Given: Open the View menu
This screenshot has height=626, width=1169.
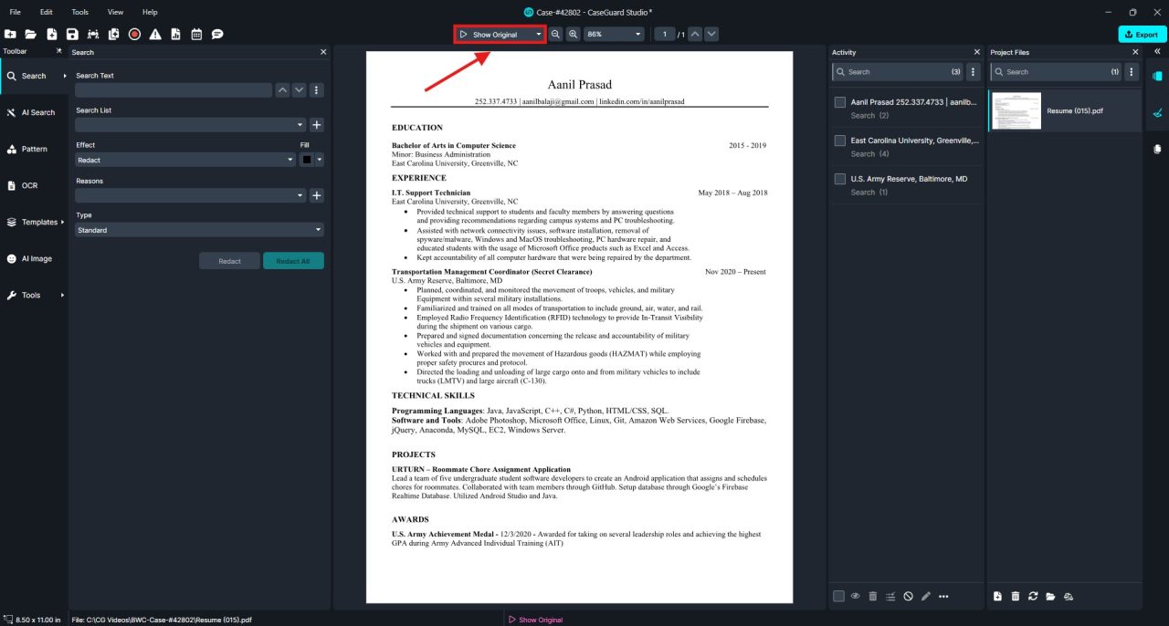Looking at the screenshot, I should point(115,12).
